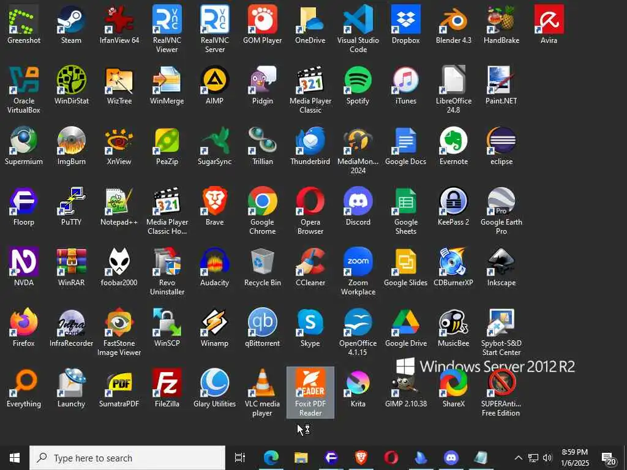Image resolution: width=627 pixels, height=470 pixels.
Task: Open the notification center with 20 alerts
Action: pos(609,458)
